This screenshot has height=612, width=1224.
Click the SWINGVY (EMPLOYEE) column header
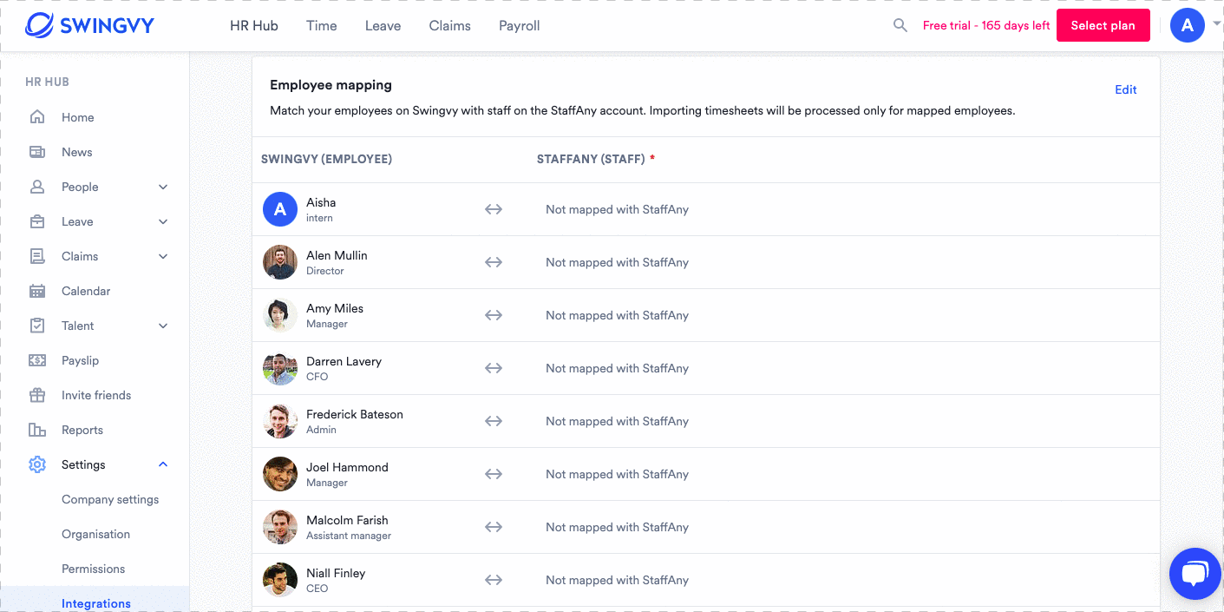click(326, 159)
